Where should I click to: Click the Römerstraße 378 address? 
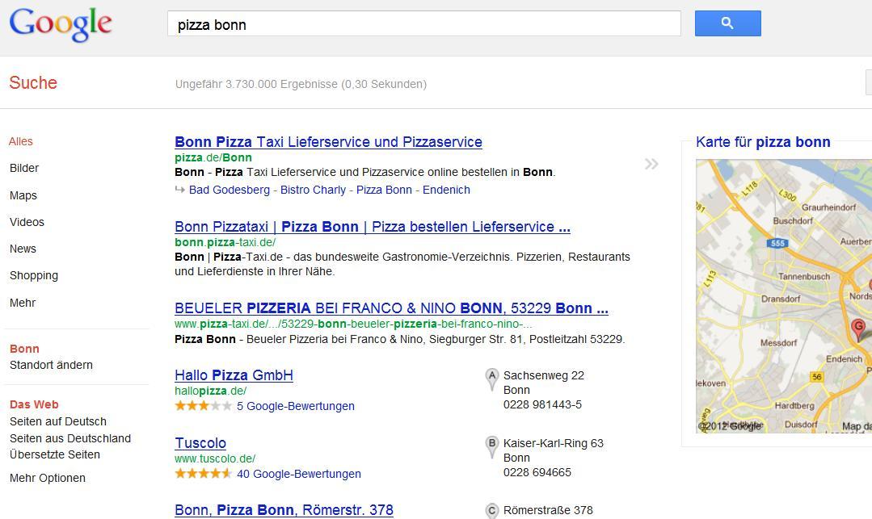pyautogui.click(x=548, y=510)
